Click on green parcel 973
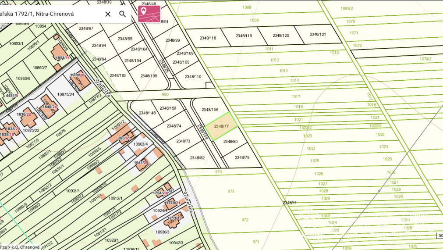This screenshot has height=250, width=443. [x=231, y=191]
